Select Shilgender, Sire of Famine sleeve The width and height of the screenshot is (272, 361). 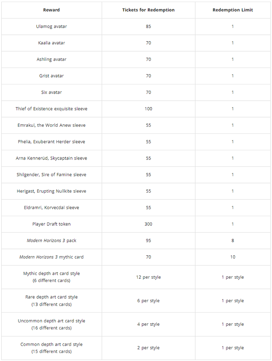[x=51, y=175]
